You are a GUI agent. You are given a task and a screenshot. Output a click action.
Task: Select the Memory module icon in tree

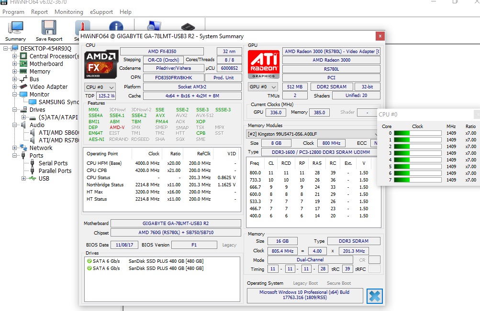tap(23, 72)
